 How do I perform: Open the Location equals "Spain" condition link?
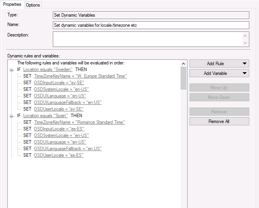point(45,116)
